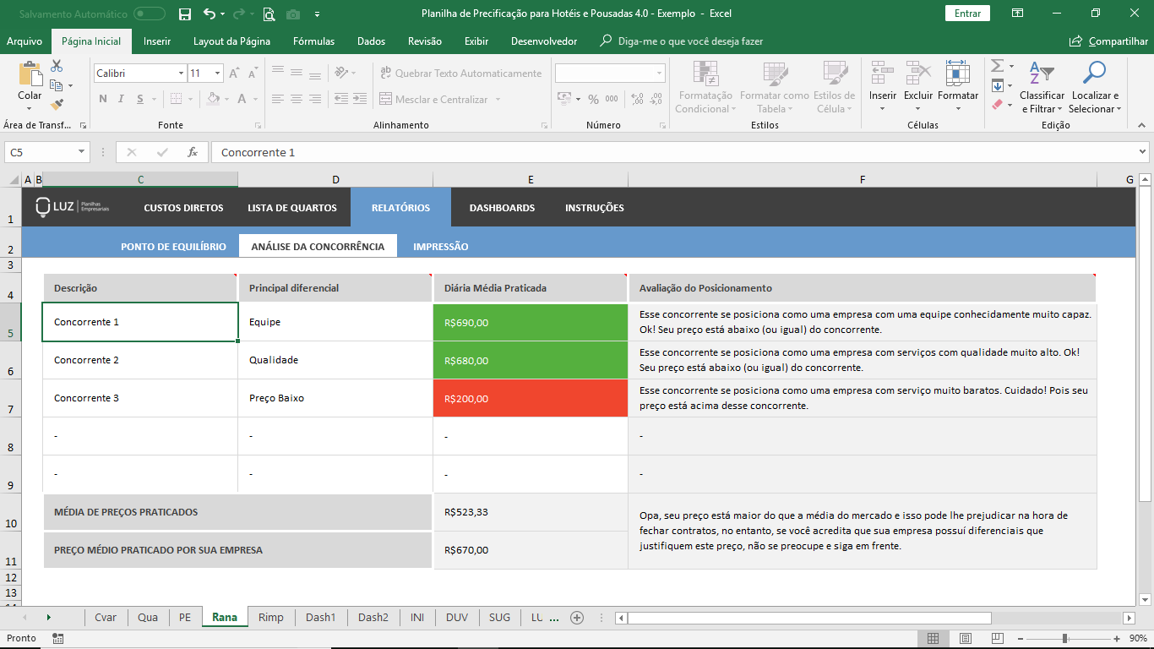Open the font name Calibri dropdown
Image resolution: width=1154 pixels, height=649 pixels.
click(181, 74)
